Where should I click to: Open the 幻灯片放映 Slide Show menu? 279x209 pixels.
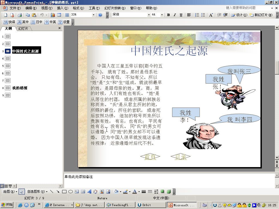[x=115, y=8]
